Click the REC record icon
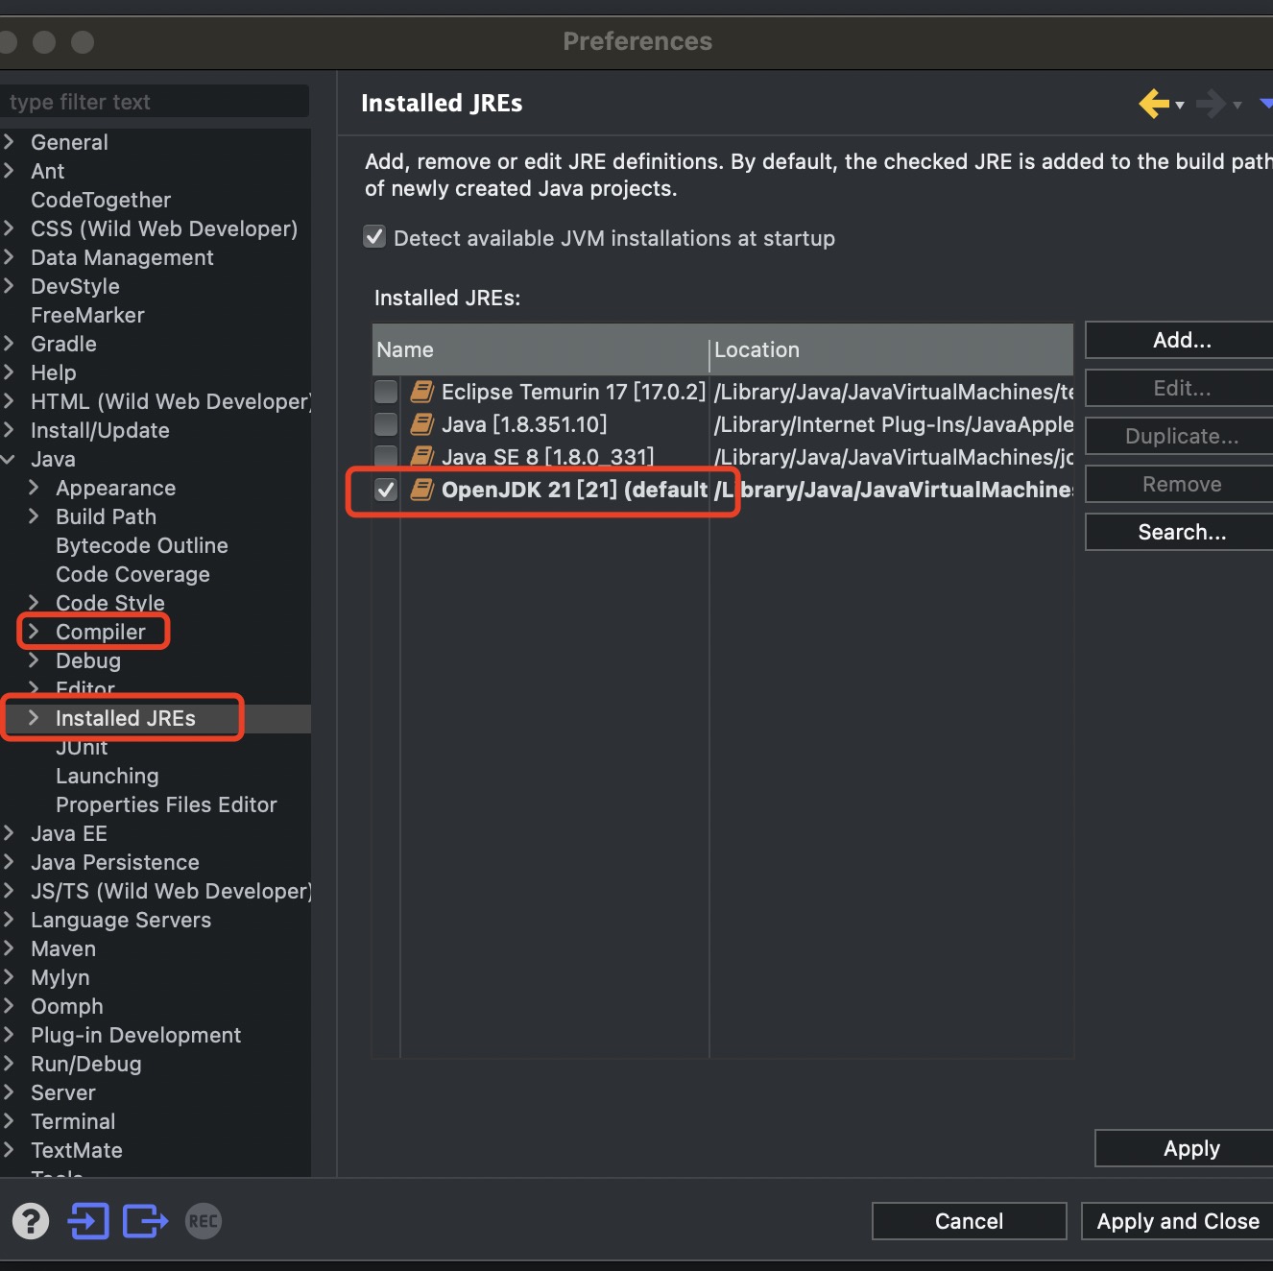This screenshot has height=1271, width=1273. click(x=203, y=1221)
